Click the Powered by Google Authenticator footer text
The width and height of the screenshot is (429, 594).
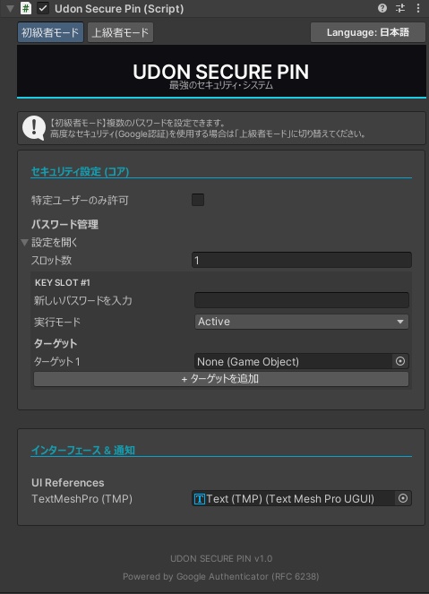point(220,577)
